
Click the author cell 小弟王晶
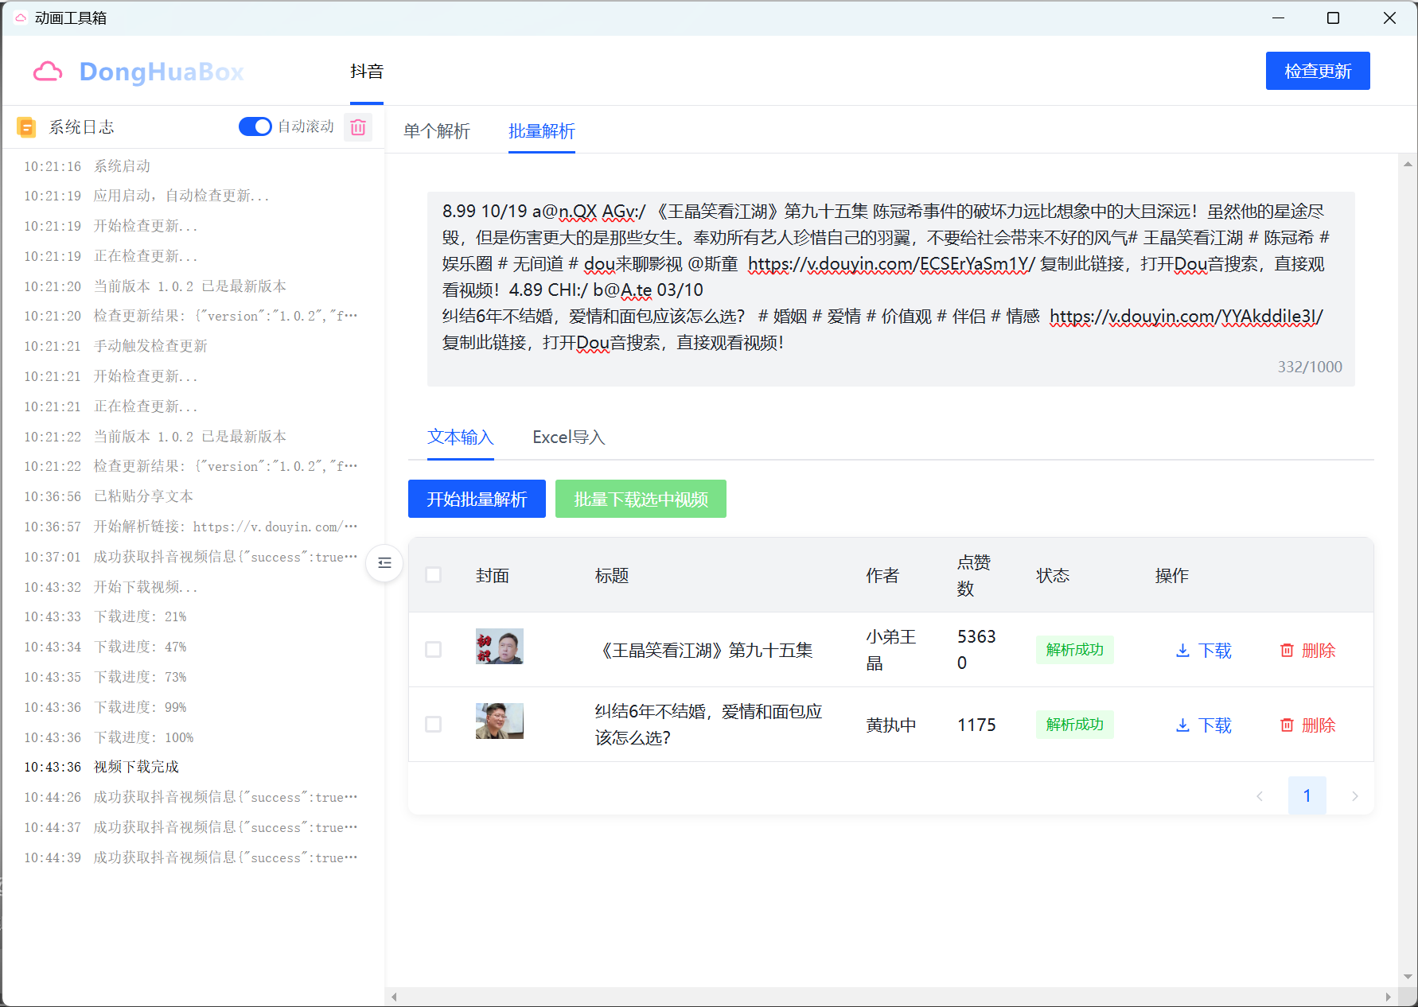[x=891, y=650]
